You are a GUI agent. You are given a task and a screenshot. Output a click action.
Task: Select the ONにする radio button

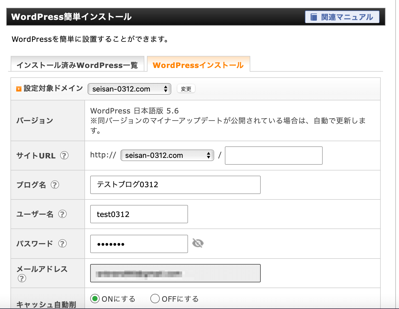click(95, 298)
